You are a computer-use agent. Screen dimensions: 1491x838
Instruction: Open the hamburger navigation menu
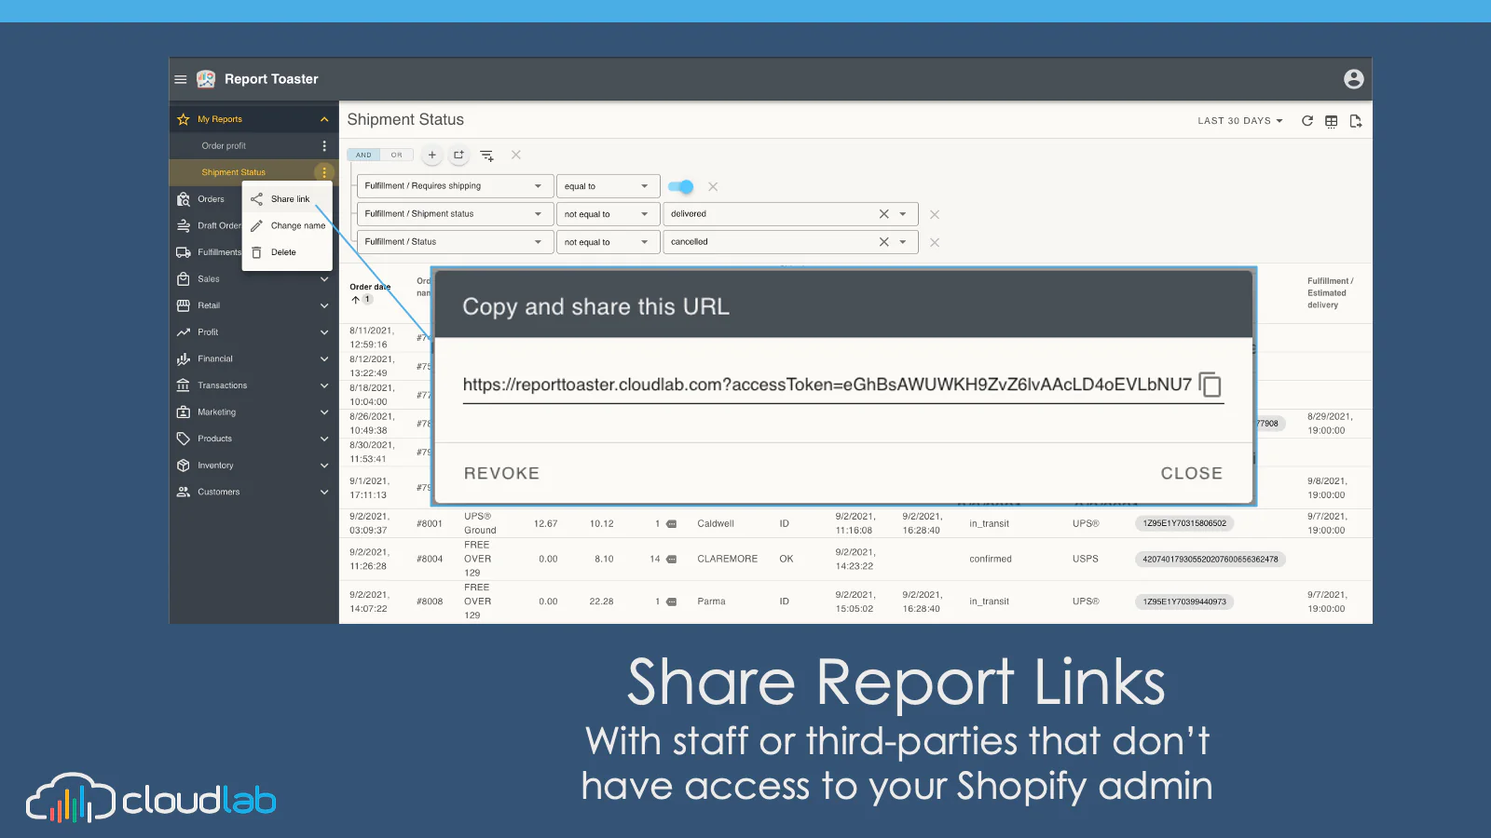(x=181, y=79)
